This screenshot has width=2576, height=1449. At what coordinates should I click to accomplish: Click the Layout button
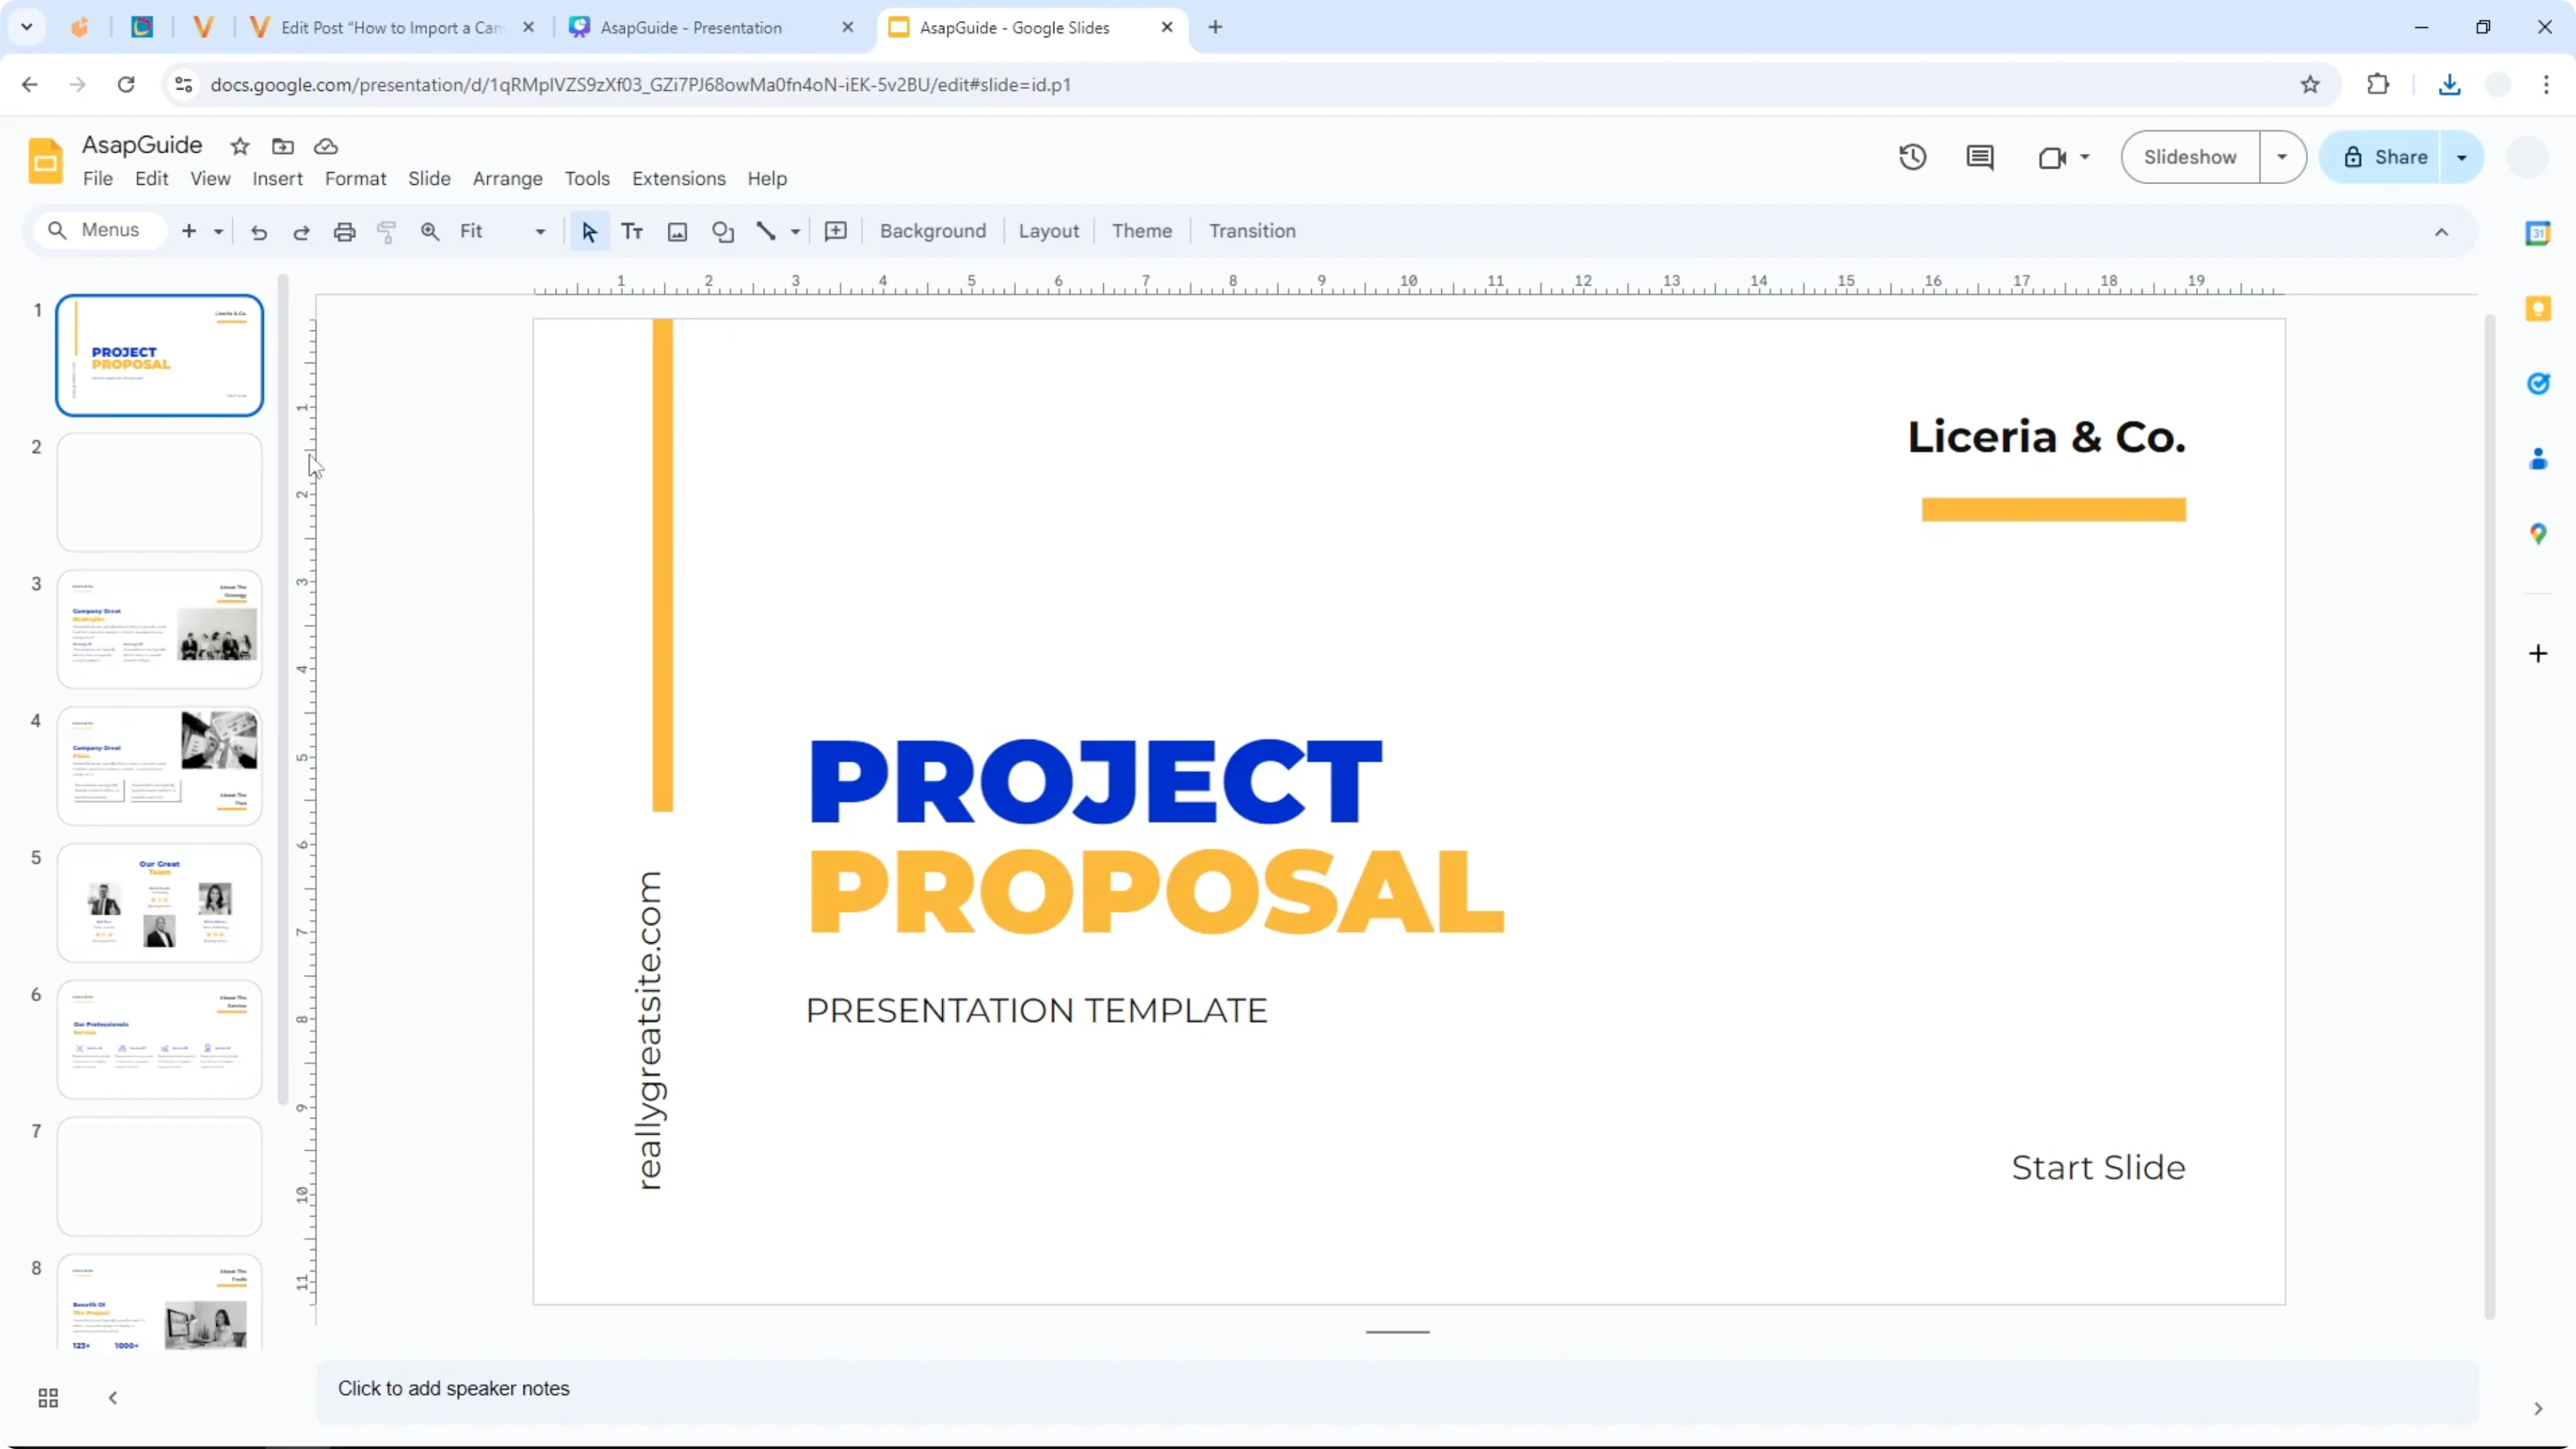point(1048,231)
